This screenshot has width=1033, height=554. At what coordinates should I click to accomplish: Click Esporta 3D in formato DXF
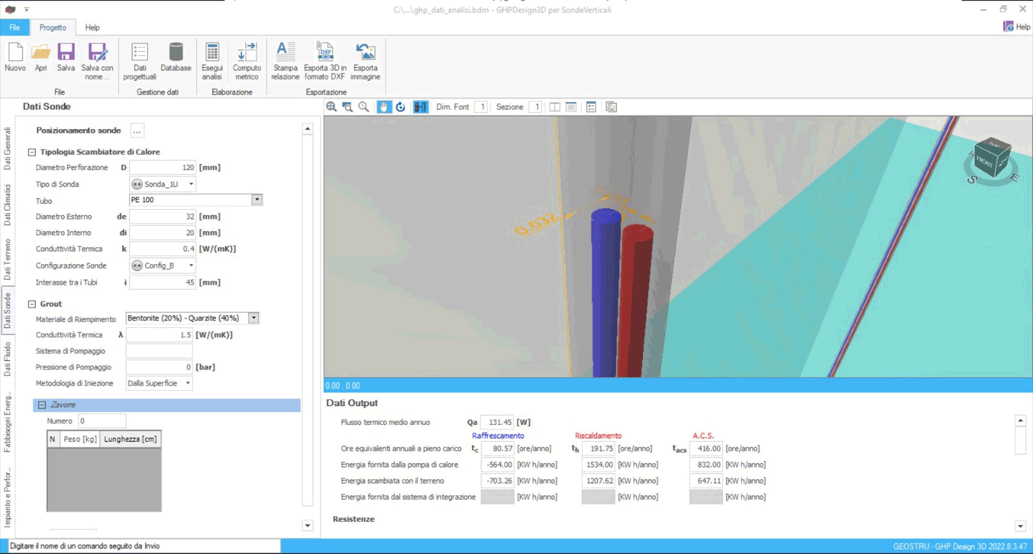[x=325, y=53]
